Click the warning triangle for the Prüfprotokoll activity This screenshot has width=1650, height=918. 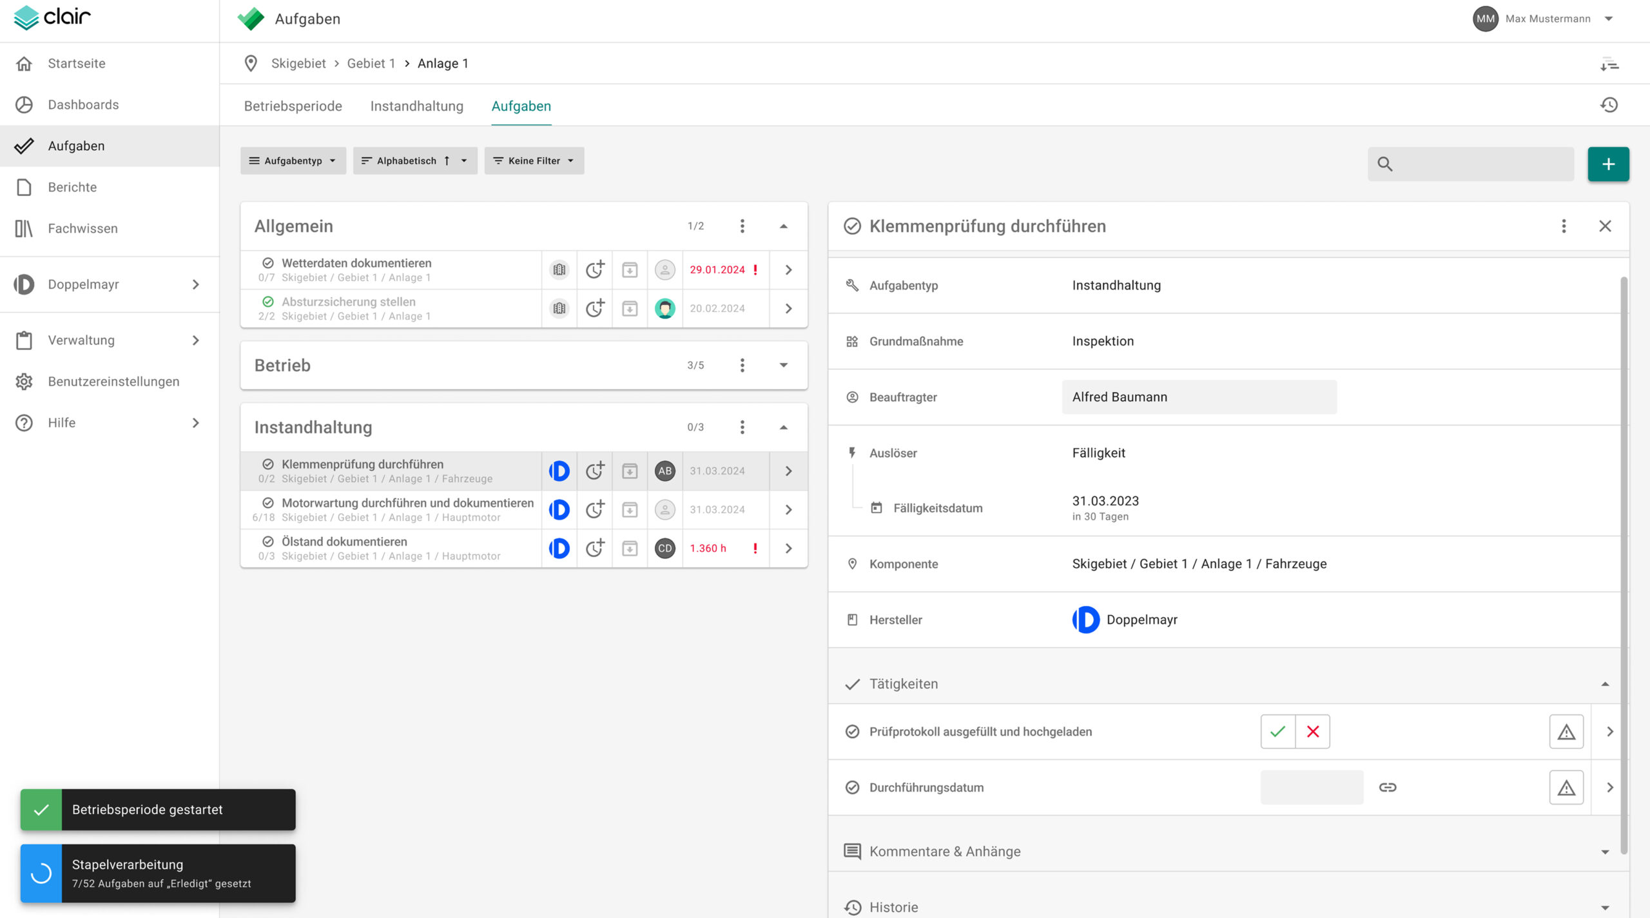tap(1566, 732)
